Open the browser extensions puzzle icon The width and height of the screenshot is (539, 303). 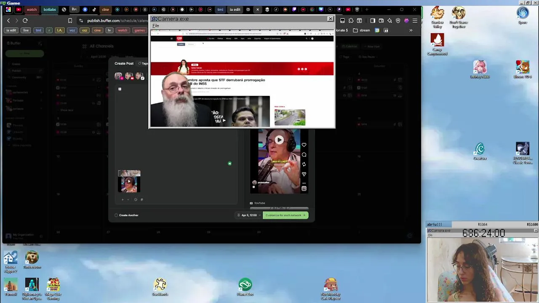351,21
